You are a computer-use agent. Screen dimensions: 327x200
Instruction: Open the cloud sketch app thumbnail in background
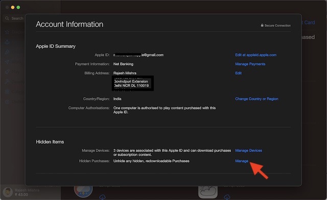(208, 192)
